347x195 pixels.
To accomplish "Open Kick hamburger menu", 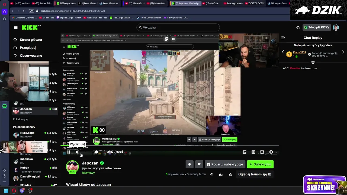I will (16, 27).
